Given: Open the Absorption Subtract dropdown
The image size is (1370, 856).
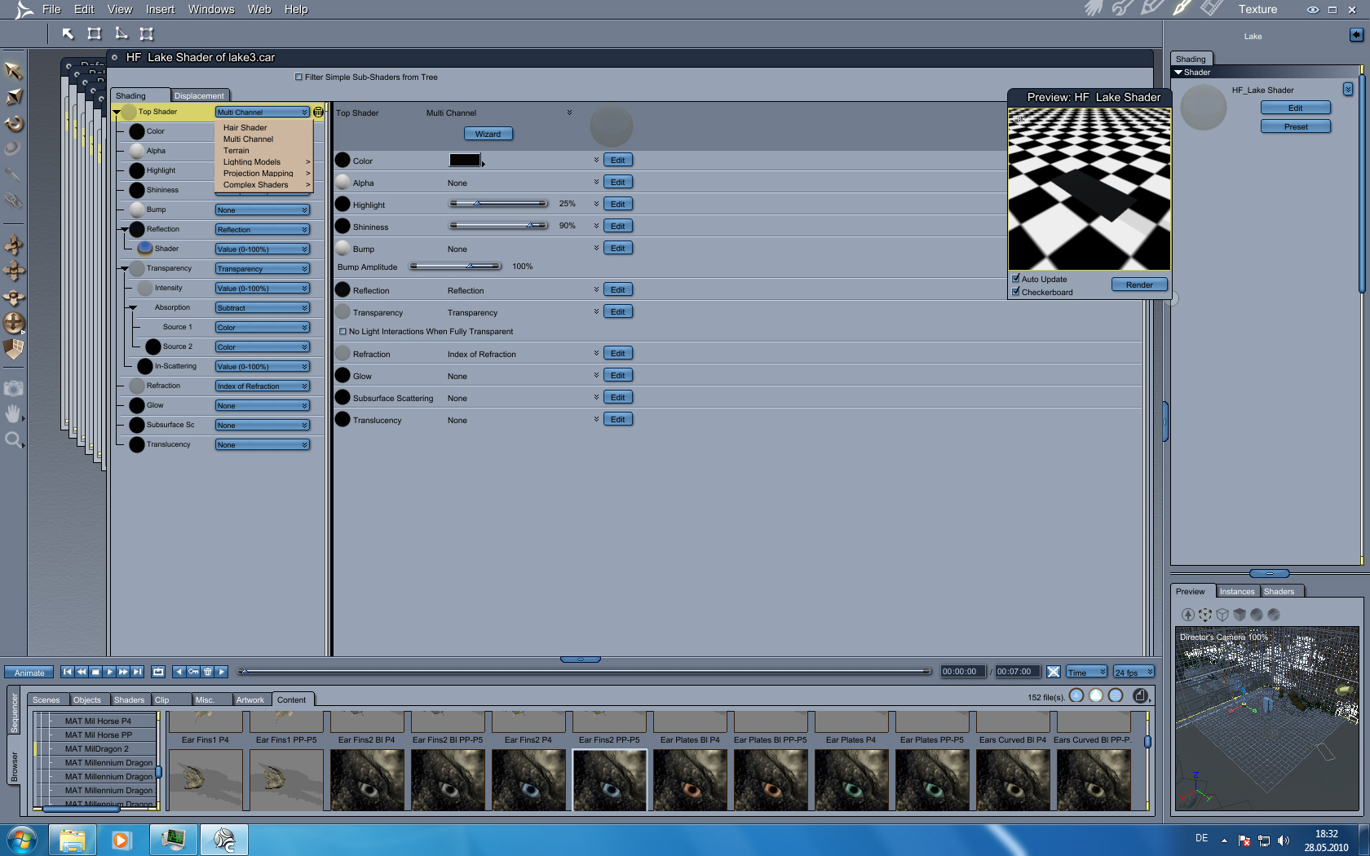Looking at the screenshot, I should tap(262, 308).
